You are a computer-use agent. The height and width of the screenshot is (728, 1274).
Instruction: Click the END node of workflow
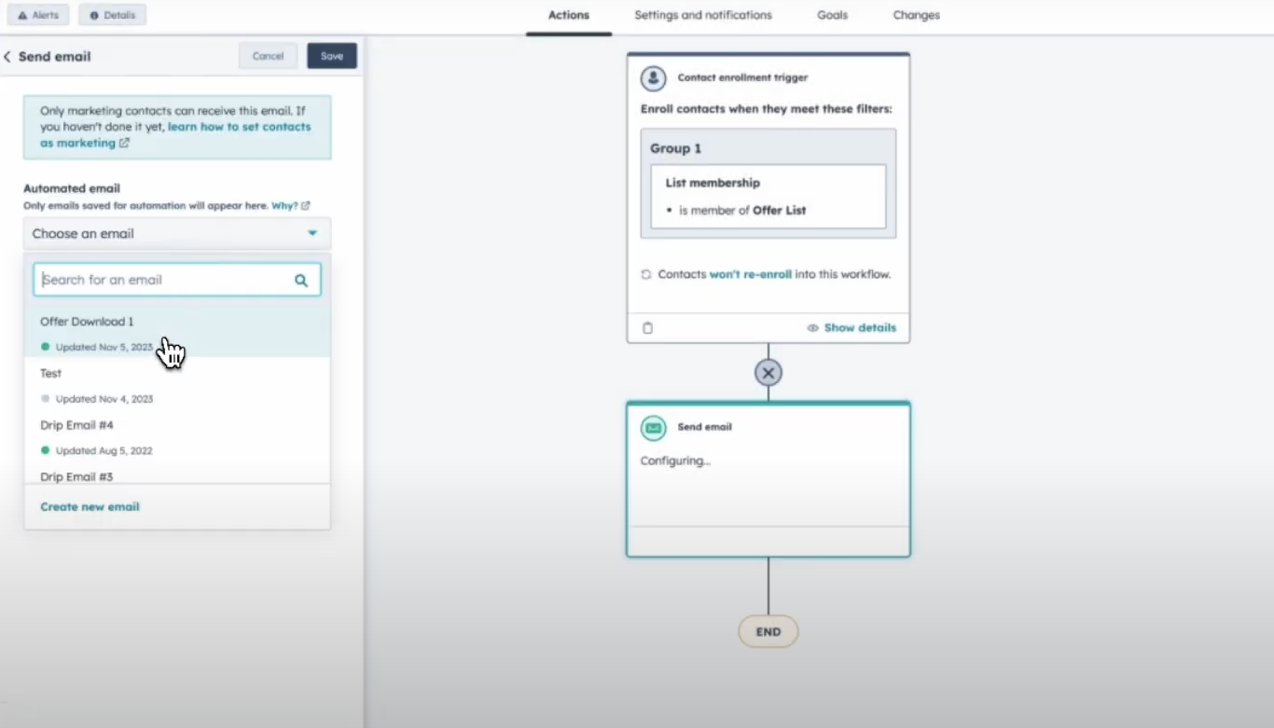(769, 632)
